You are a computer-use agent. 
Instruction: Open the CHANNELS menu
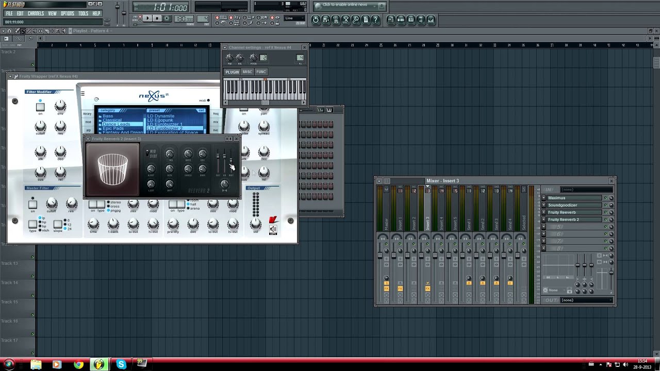(36, 13)
